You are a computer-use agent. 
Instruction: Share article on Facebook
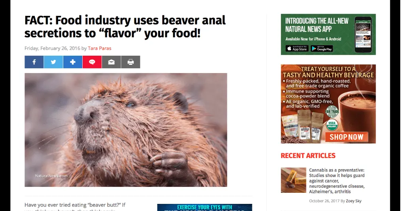[34, 62]
